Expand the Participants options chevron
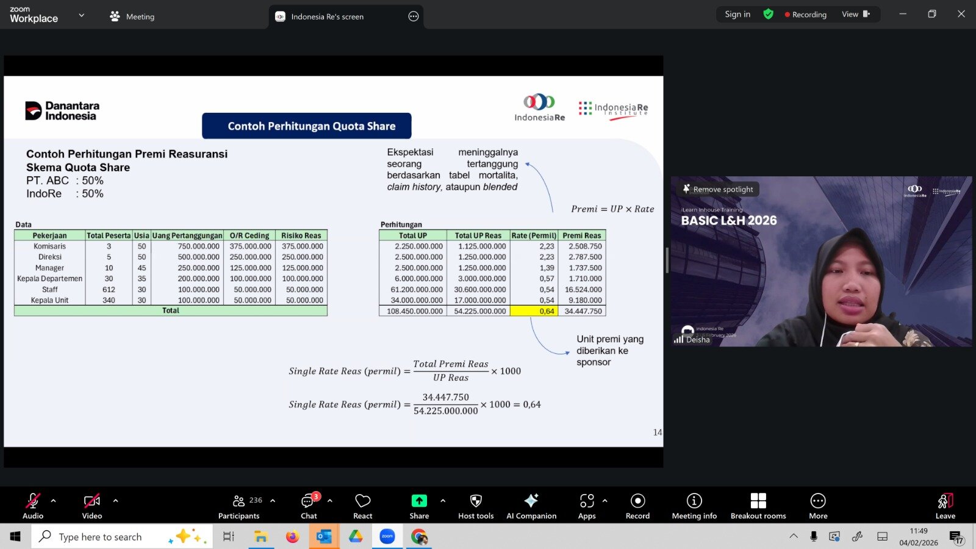The image size is (976, 549). click(x=273, y=501)
